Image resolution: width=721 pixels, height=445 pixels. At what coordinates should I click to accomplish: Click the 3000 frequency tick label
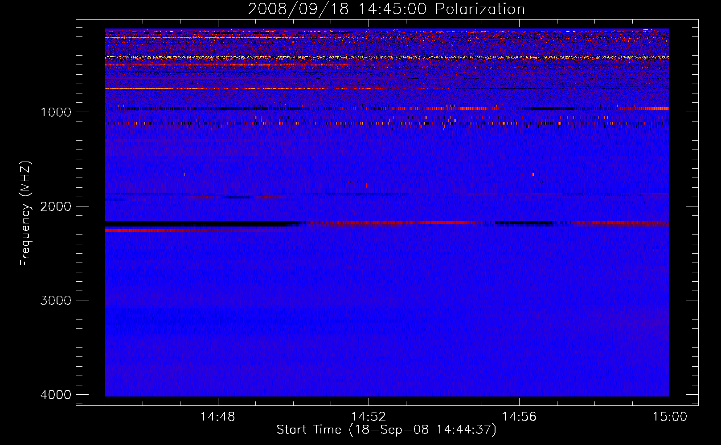pyautogui.click(x=56, y=300)
